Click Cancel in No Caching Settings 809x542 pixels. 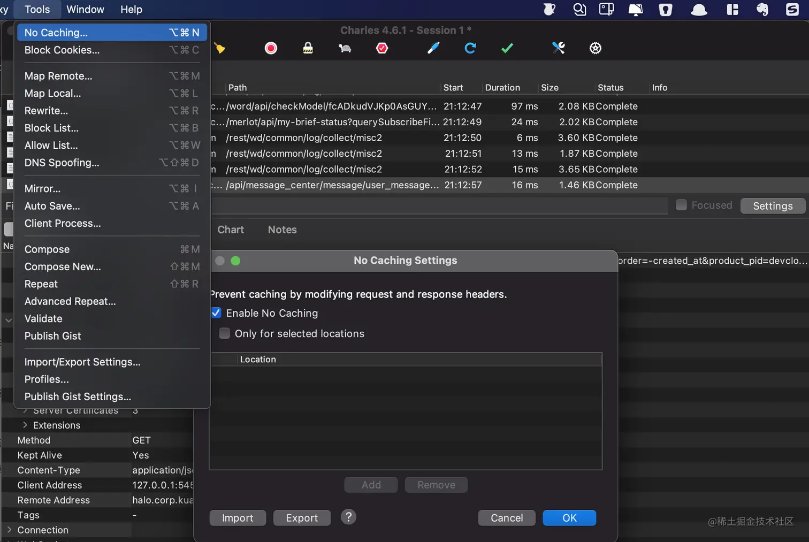click(507, 518)
